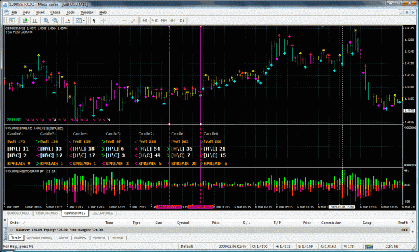This screenshot has height=252, width=419.
Task: Open the File menu
Action: click(14, 12)
